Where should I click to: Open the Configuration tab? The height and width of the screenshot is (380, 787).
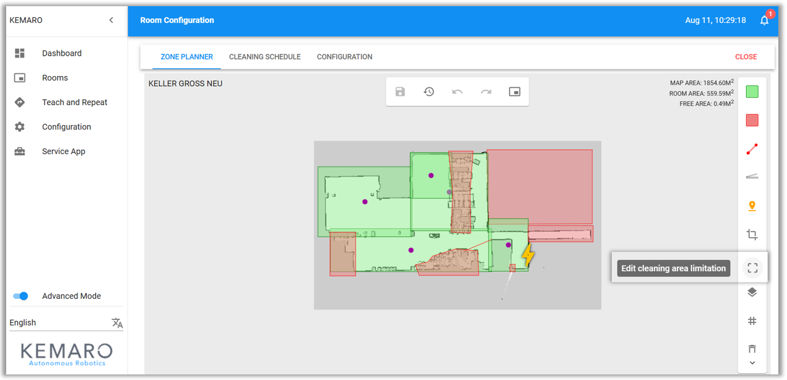coord(344,57)
